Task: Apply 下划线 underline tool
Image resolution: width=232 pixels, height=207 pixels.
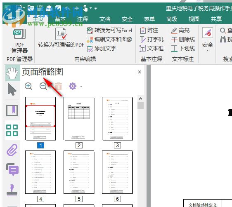Action: (x=183, y=48)
